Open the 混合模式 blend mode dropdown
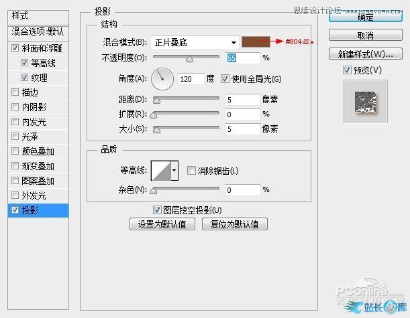This screenshot has width=410, height=318. pyautogui.click(x=195, y=42)
